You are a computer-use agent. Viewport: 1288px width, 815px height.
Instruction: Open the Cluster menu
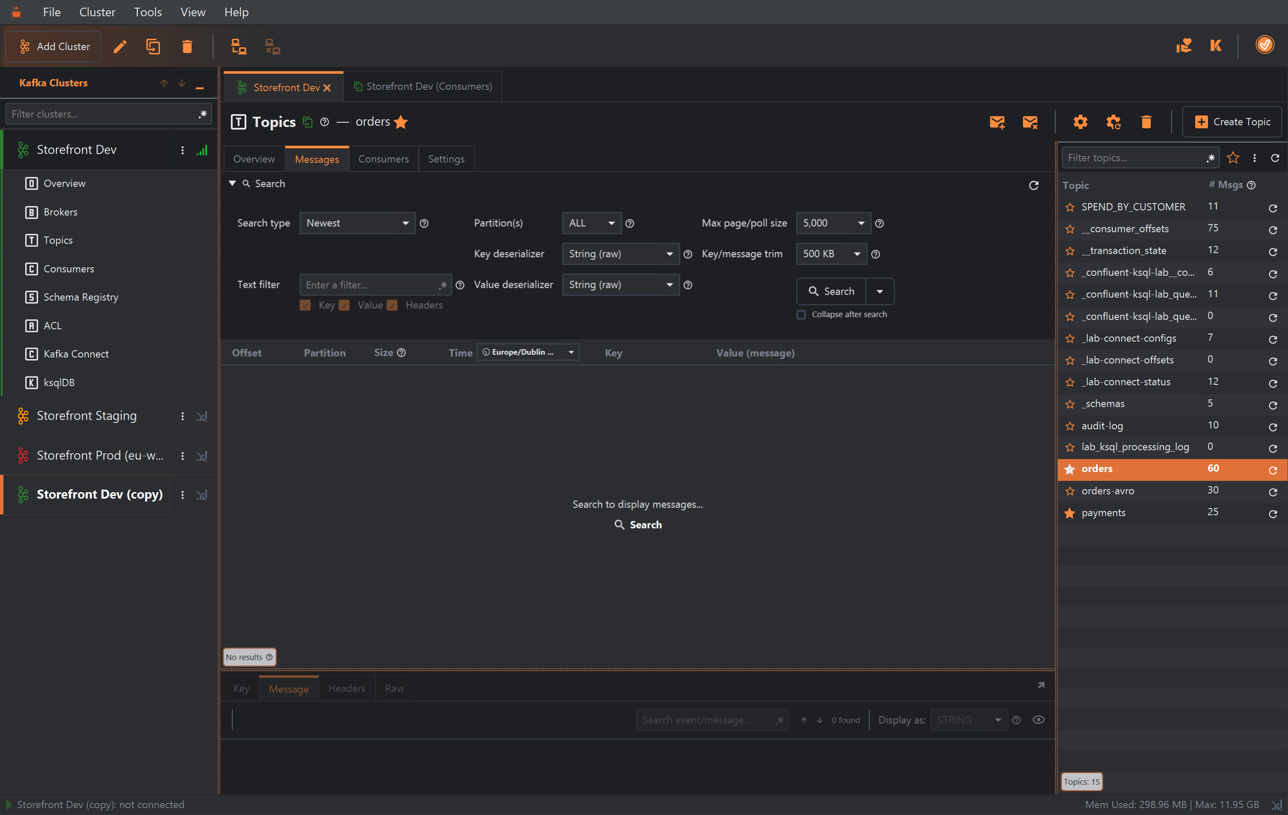point(97,12)
